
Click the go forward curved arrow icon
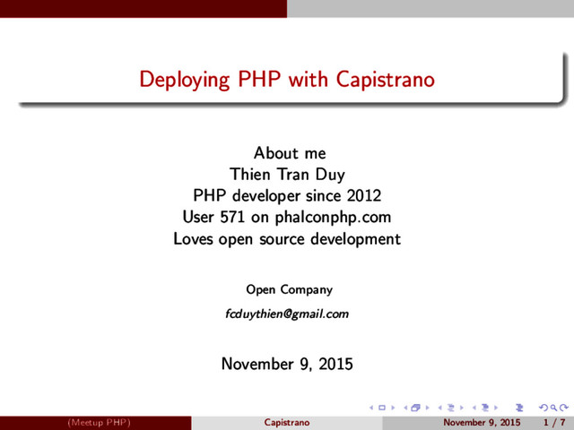pos(564,408)
